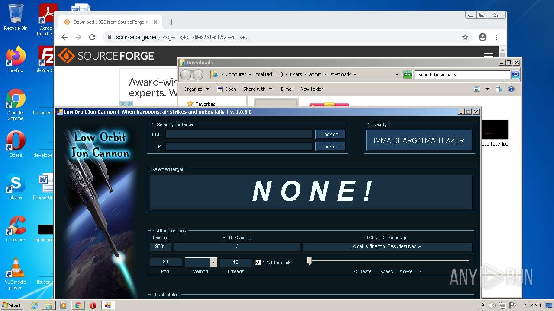
Task: Click the Speed slider handle
Action: 309,260
